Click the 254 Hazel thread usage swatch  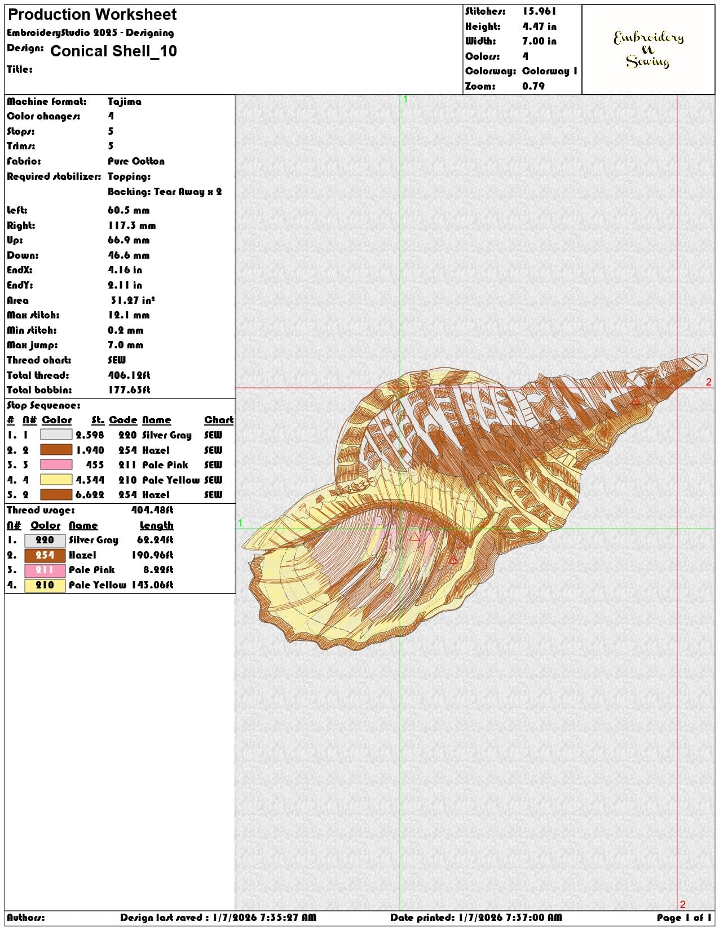pyautogui.click(x=45, y=555)
